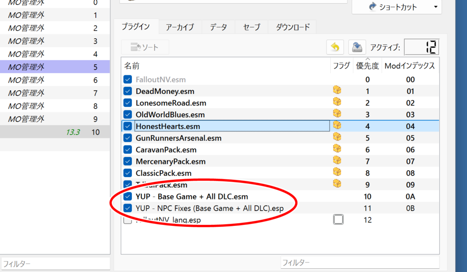This screenshot has height=272, width=467.
Task: Click the flag icon on FalloutNV_lang.esp row
Action: click(338, 220)
